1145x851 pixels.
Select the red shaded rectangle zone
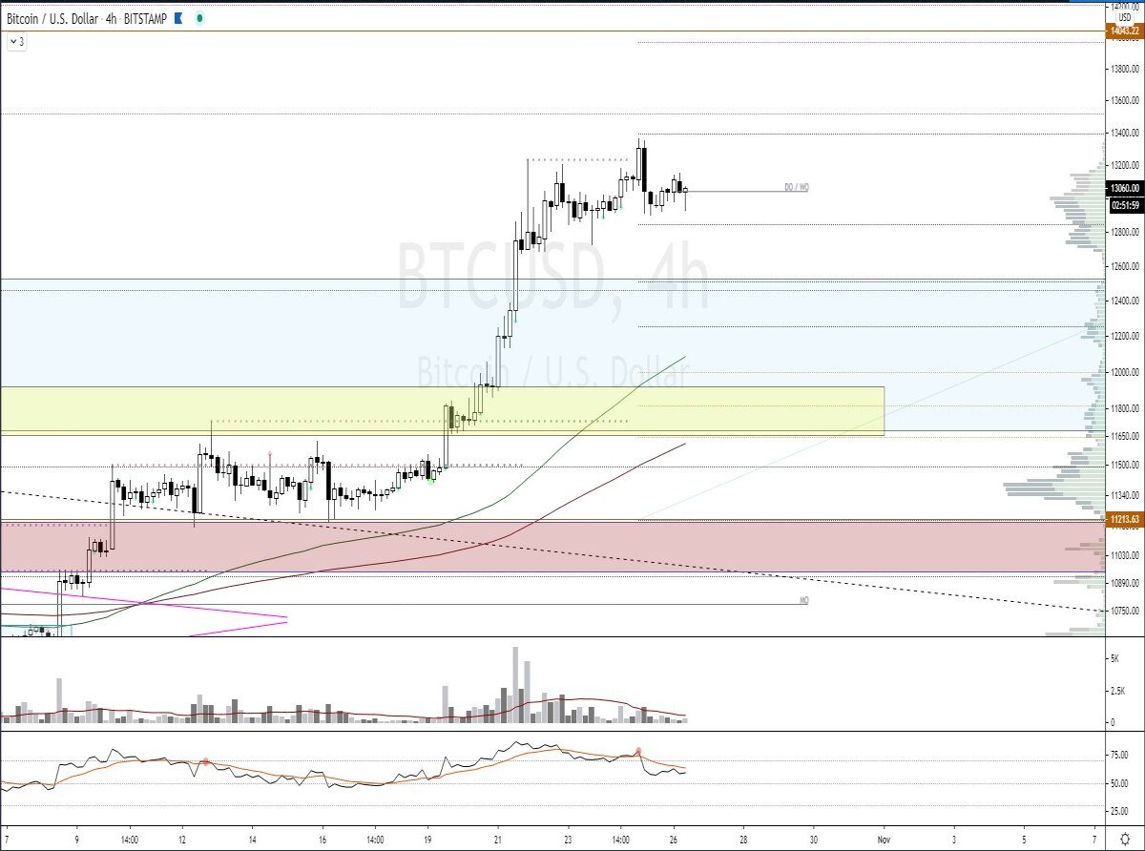[553, 547]
